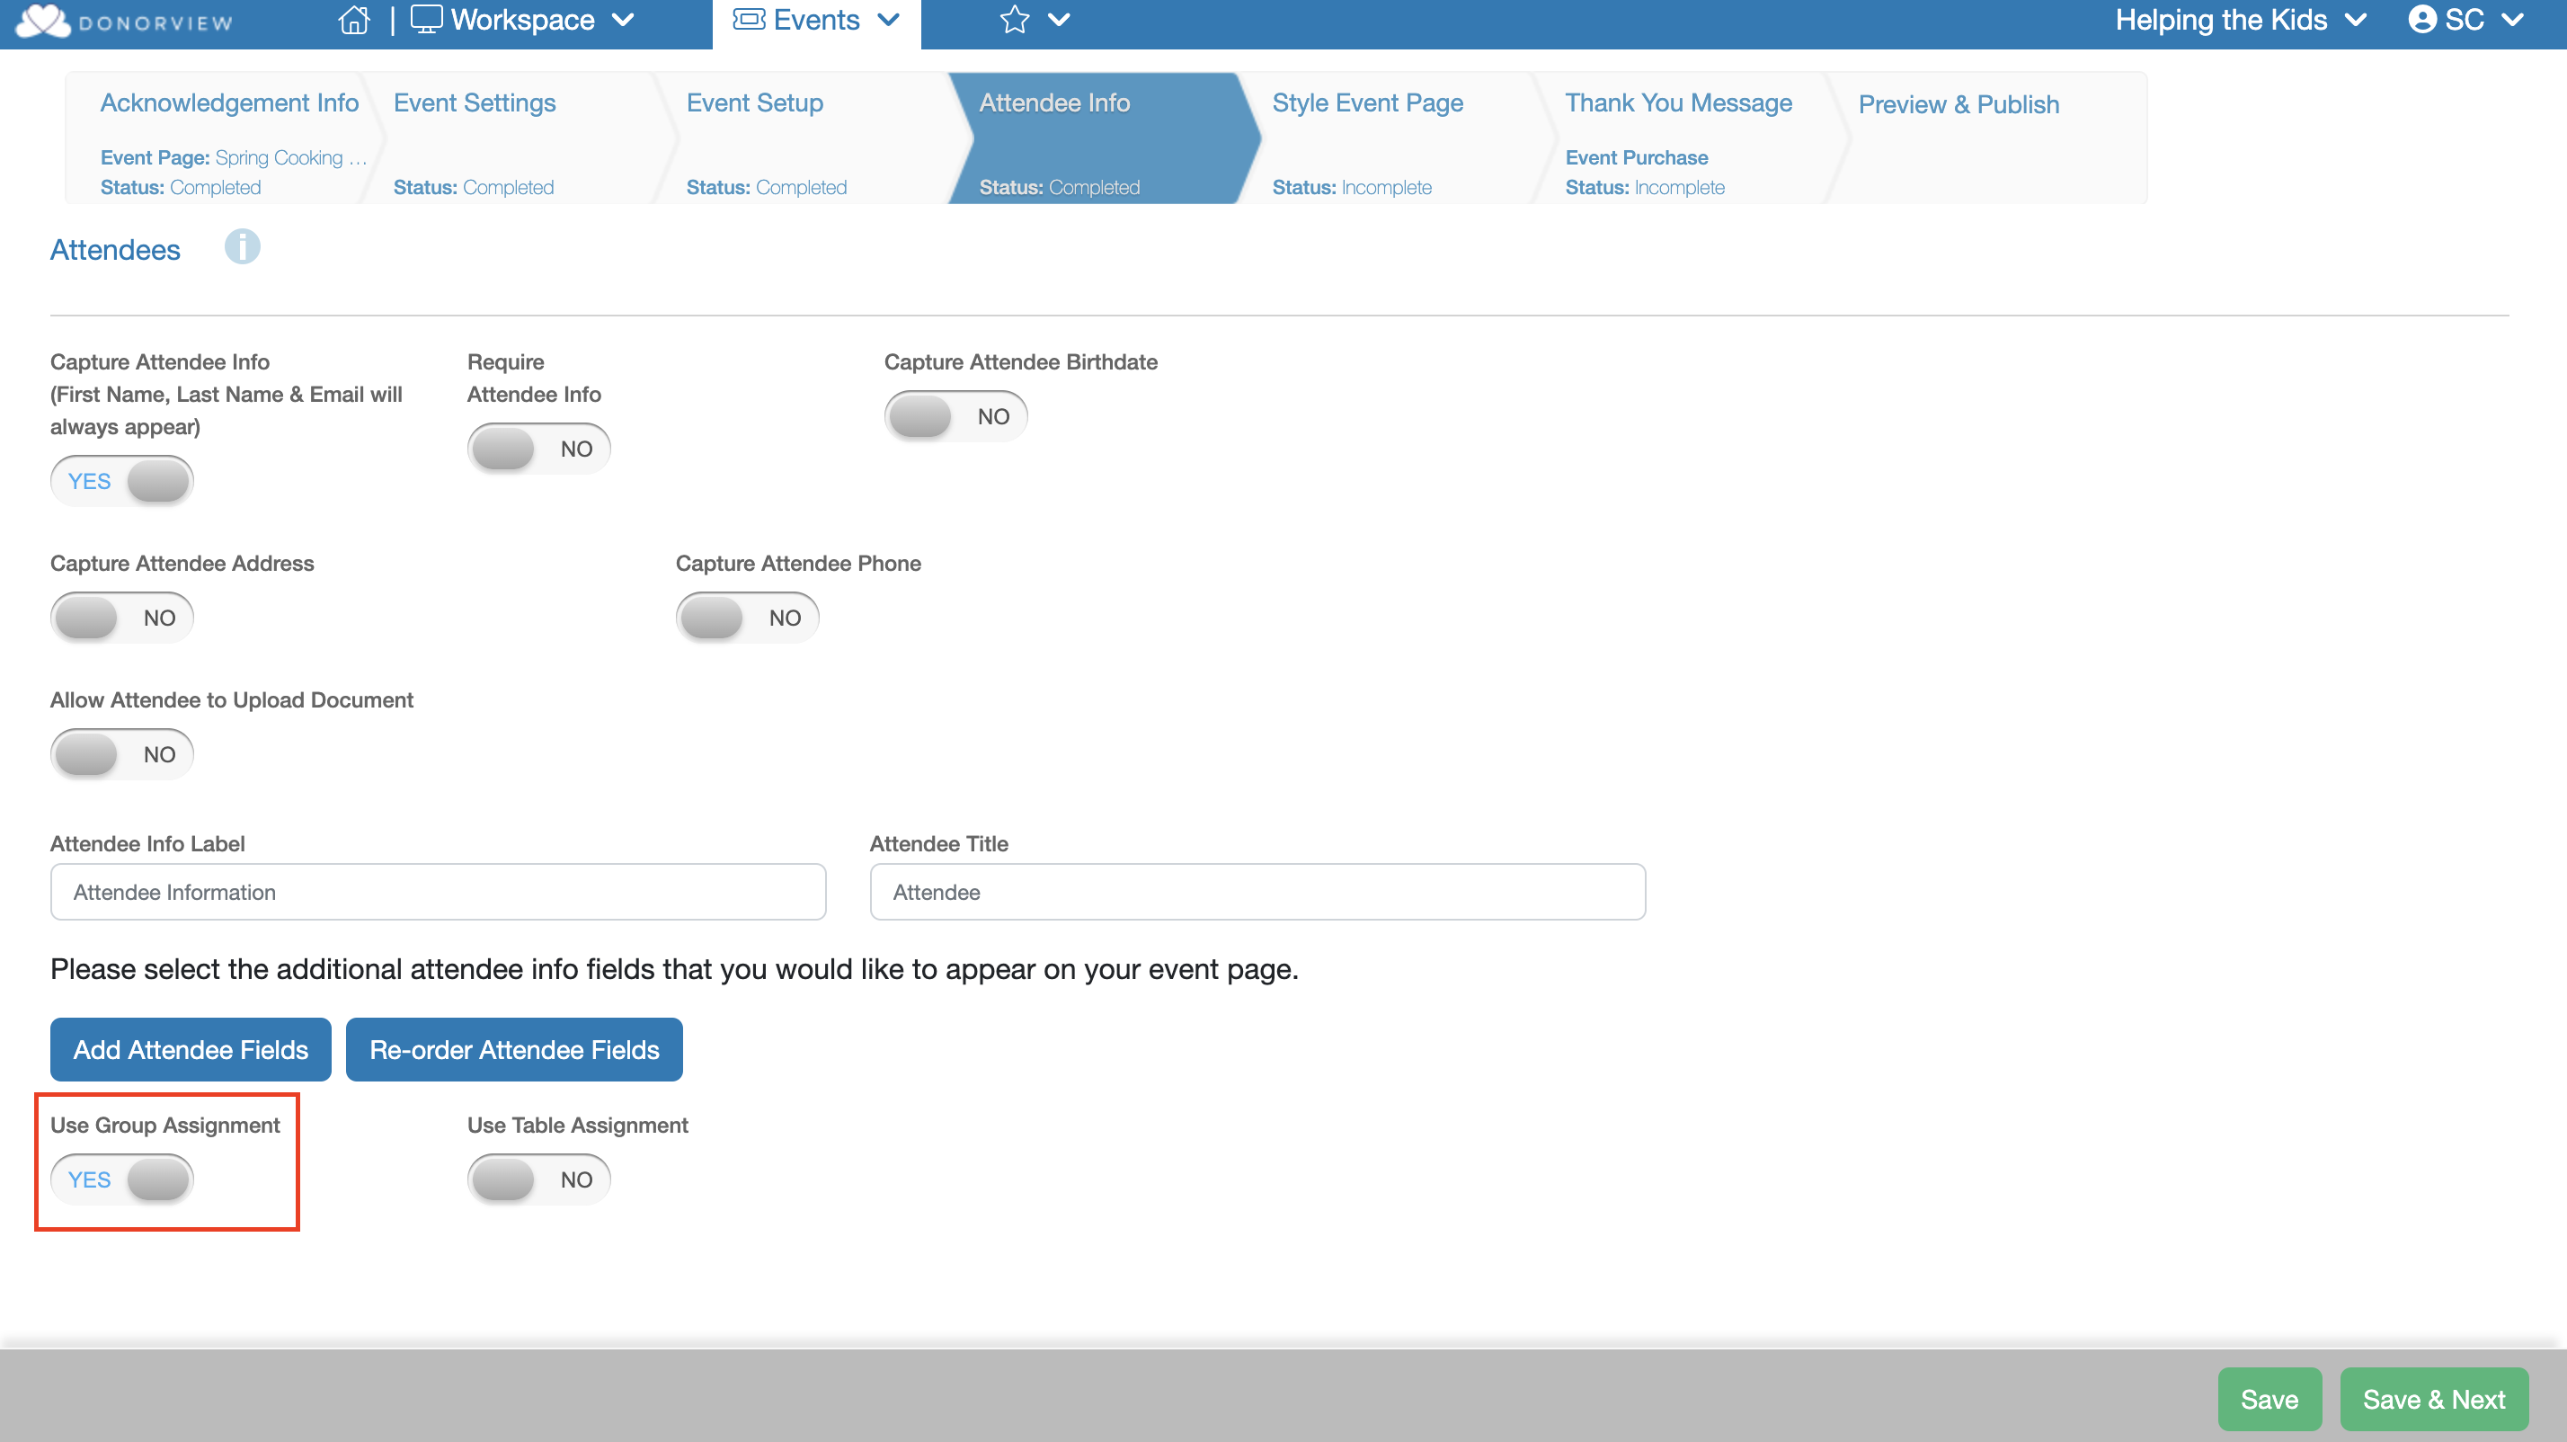Open the Workspace dropdown chevron
This screenshot has height=1442, width=2567.
pyautogui.click(x=623, y=20)
